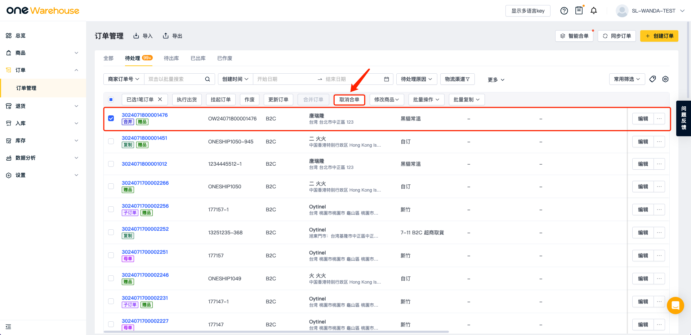This screenshot has height=335, width=691.
Task: Click the help question mark icon
Action: click(564, 11)
